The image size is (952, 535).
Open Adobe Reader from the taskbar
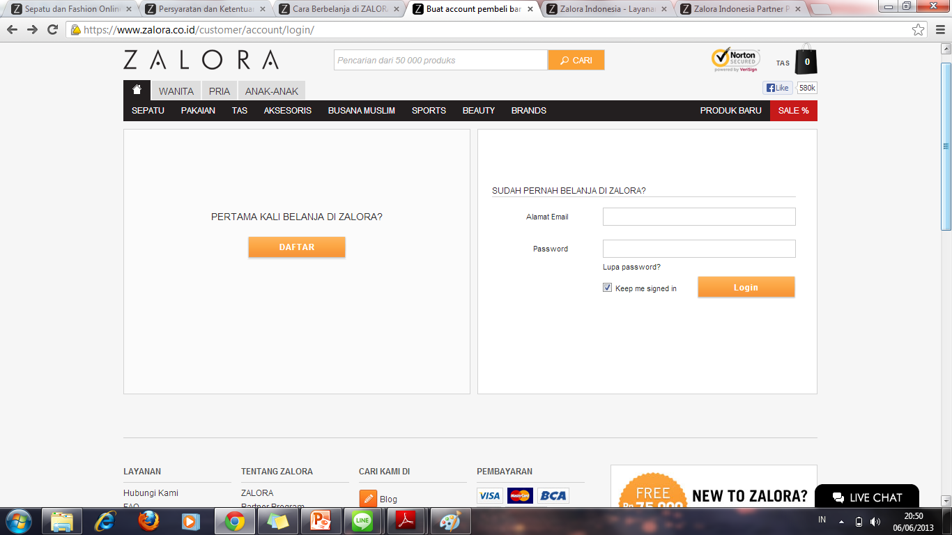pyautogui.click(x=405, y=520)
